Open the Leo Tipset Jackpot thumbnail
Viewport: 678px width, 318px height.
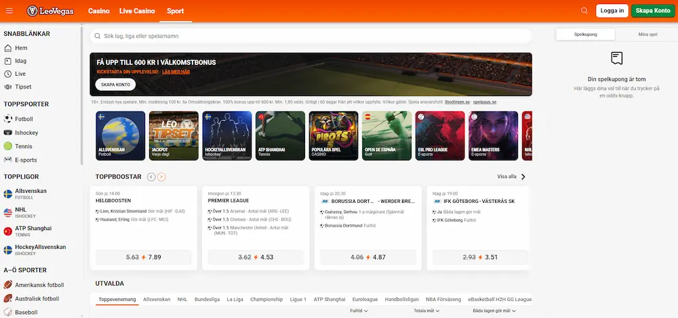[x=174, y=136]
